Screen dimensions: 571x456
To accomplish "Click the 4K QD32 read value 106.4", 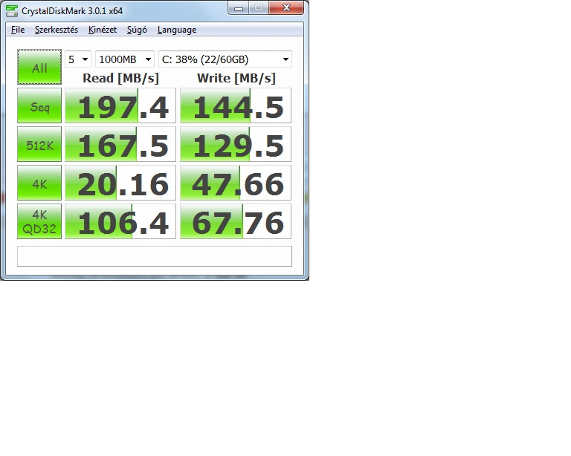I will pyautogui.click(x=120, y=221).
